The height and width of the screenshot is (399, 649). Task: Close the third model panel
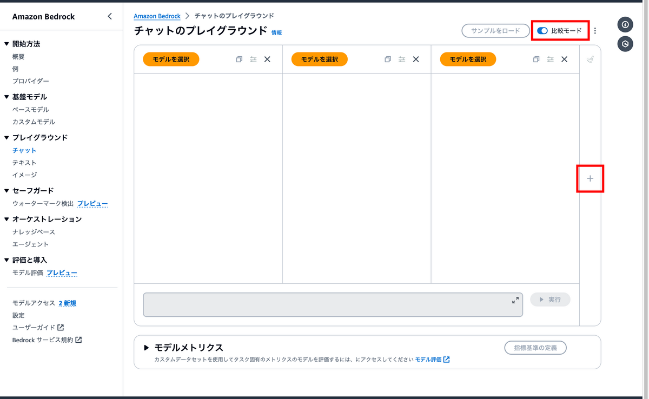click(x=565, y=59)
